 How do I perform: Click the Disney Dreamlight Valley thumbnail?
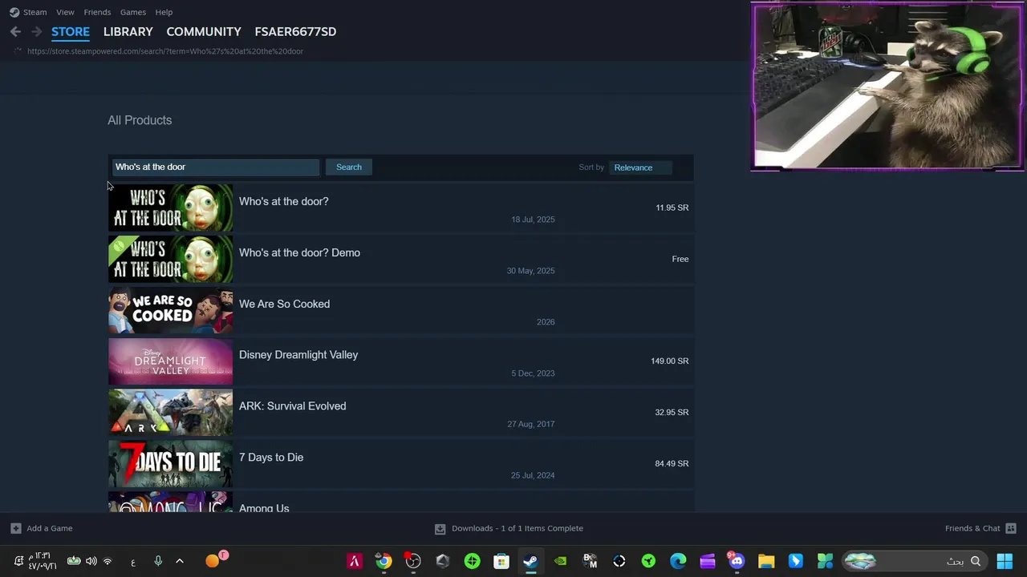170,361
